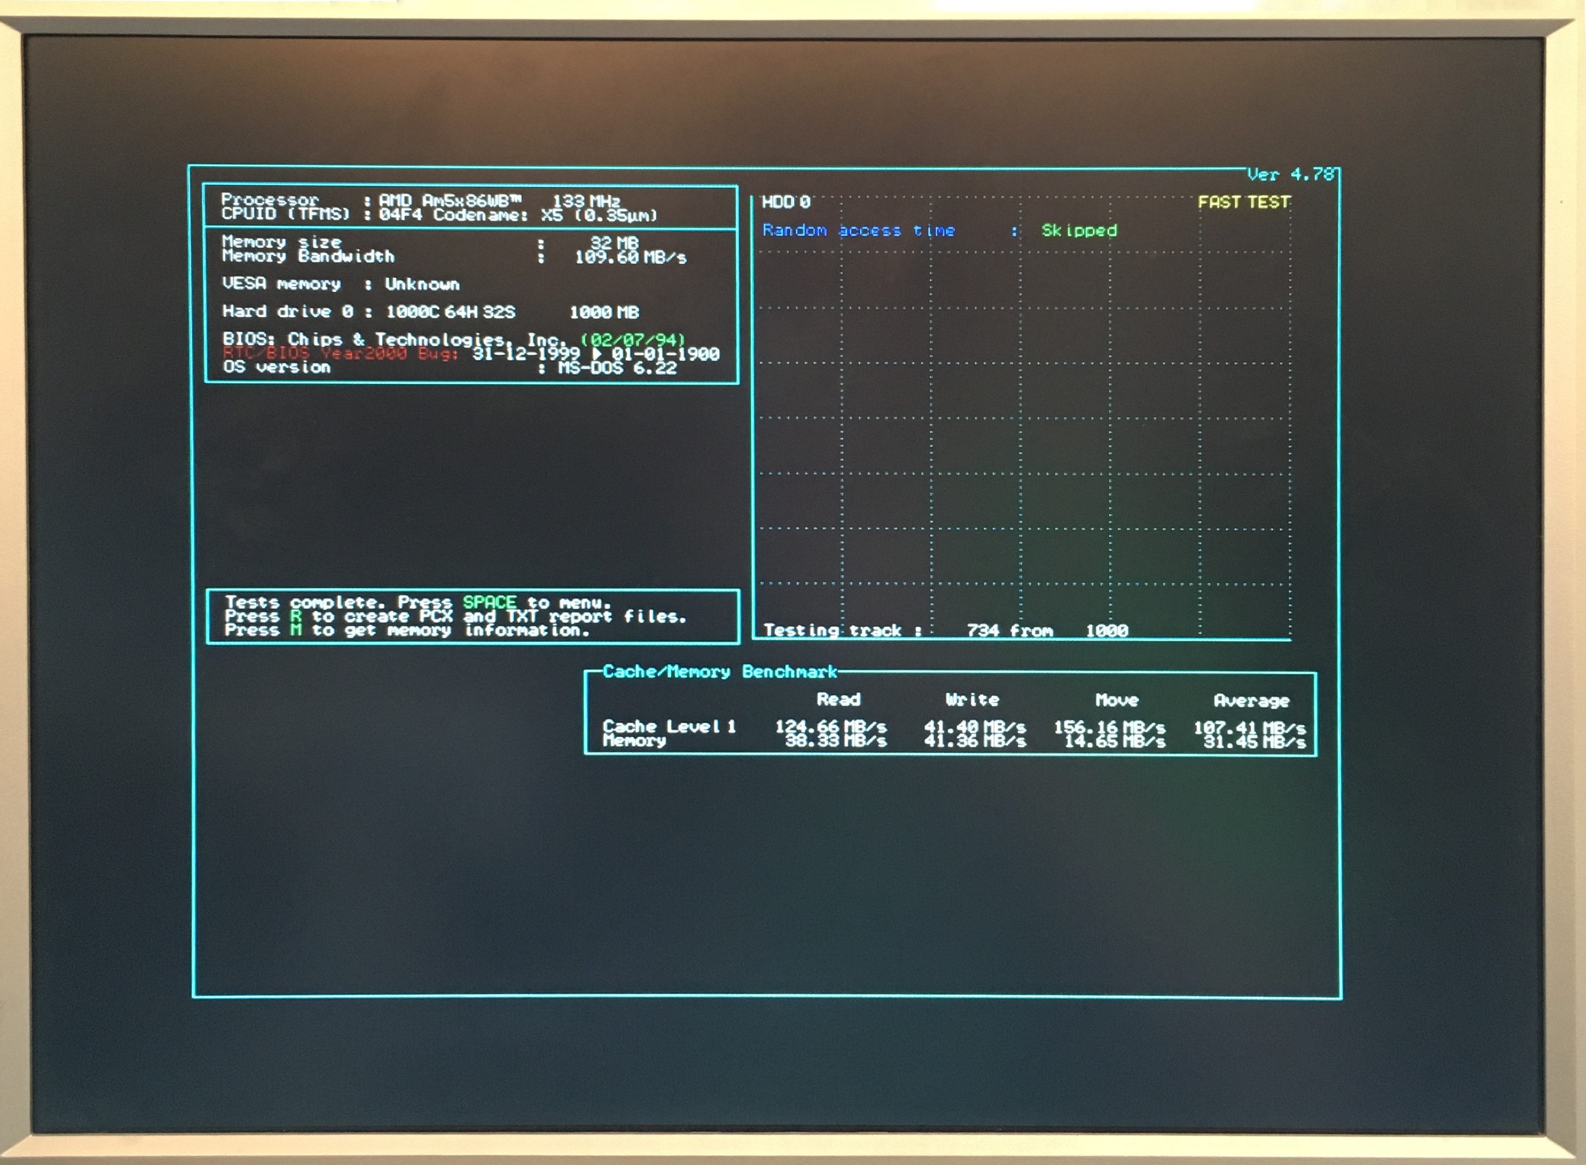Click the 'Memory' benchmark row label
Screen dimensions: 1586x1165
coord(635,740)
